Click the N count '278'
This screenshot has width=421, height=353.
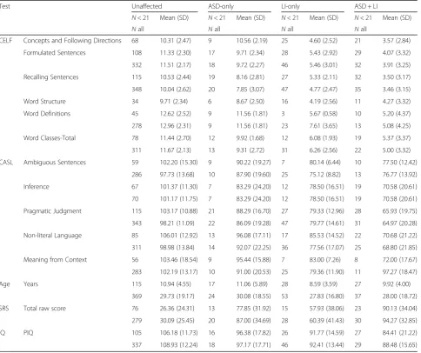click(137, 126)
